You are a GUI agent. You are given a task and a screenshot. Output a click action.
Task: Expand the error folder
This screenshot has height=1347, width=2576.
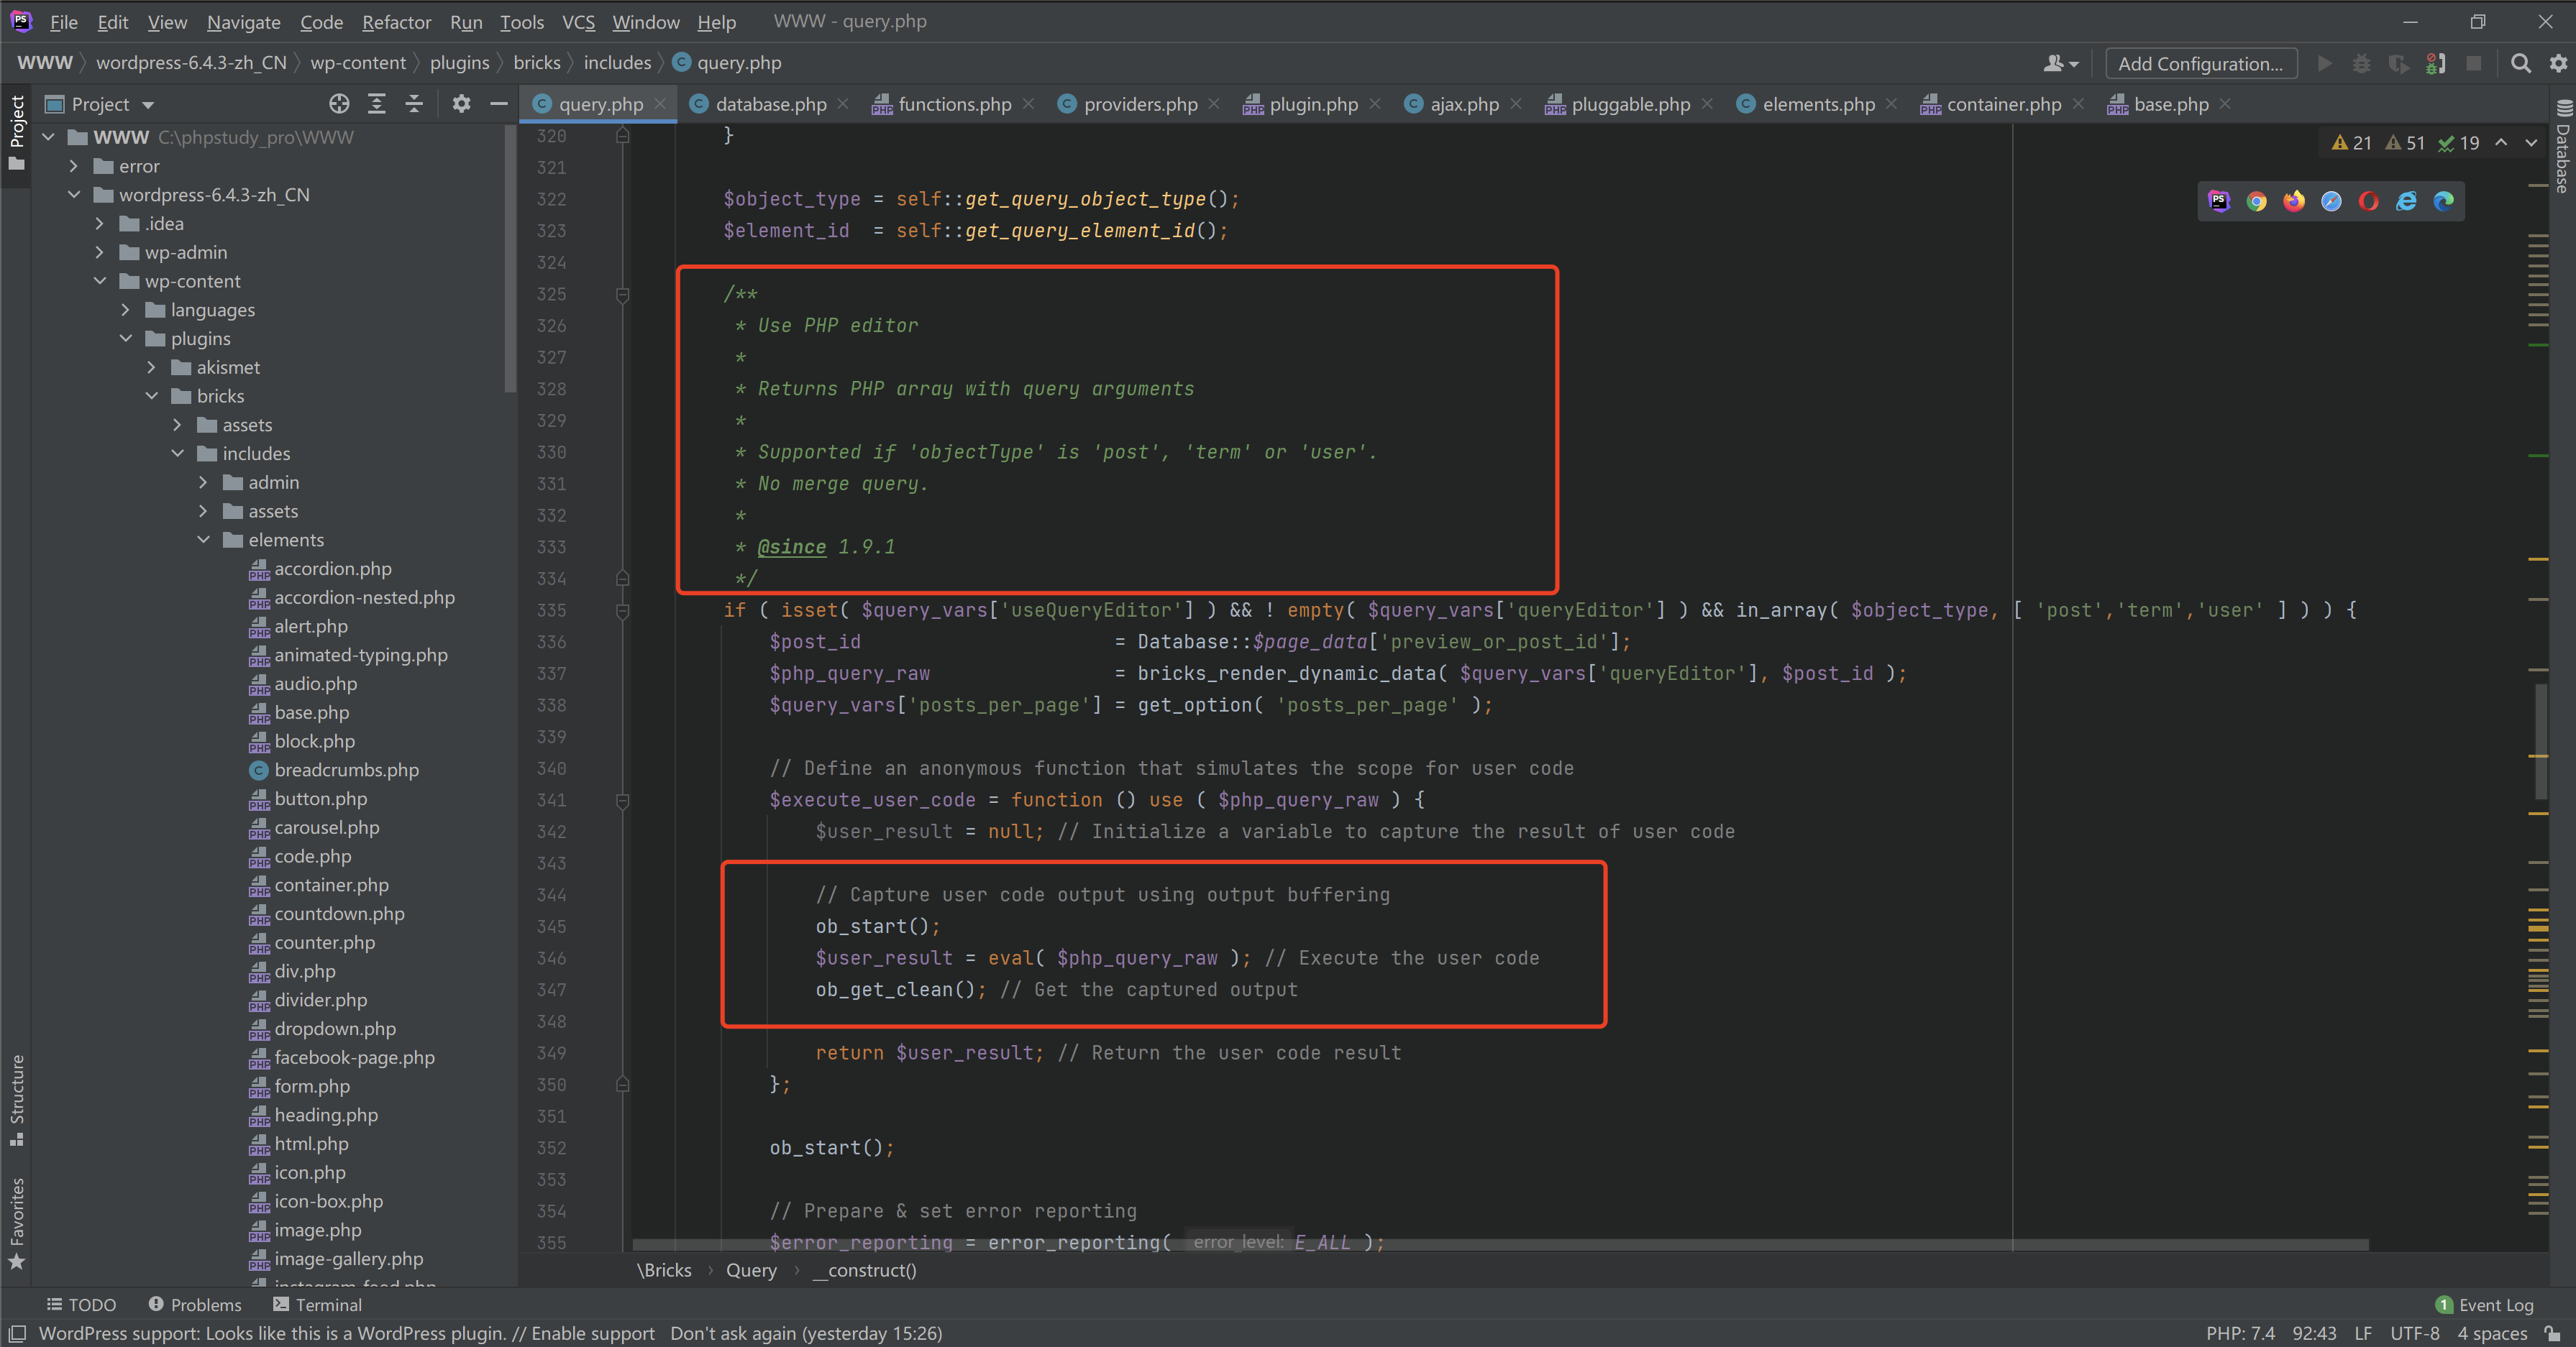74,166
